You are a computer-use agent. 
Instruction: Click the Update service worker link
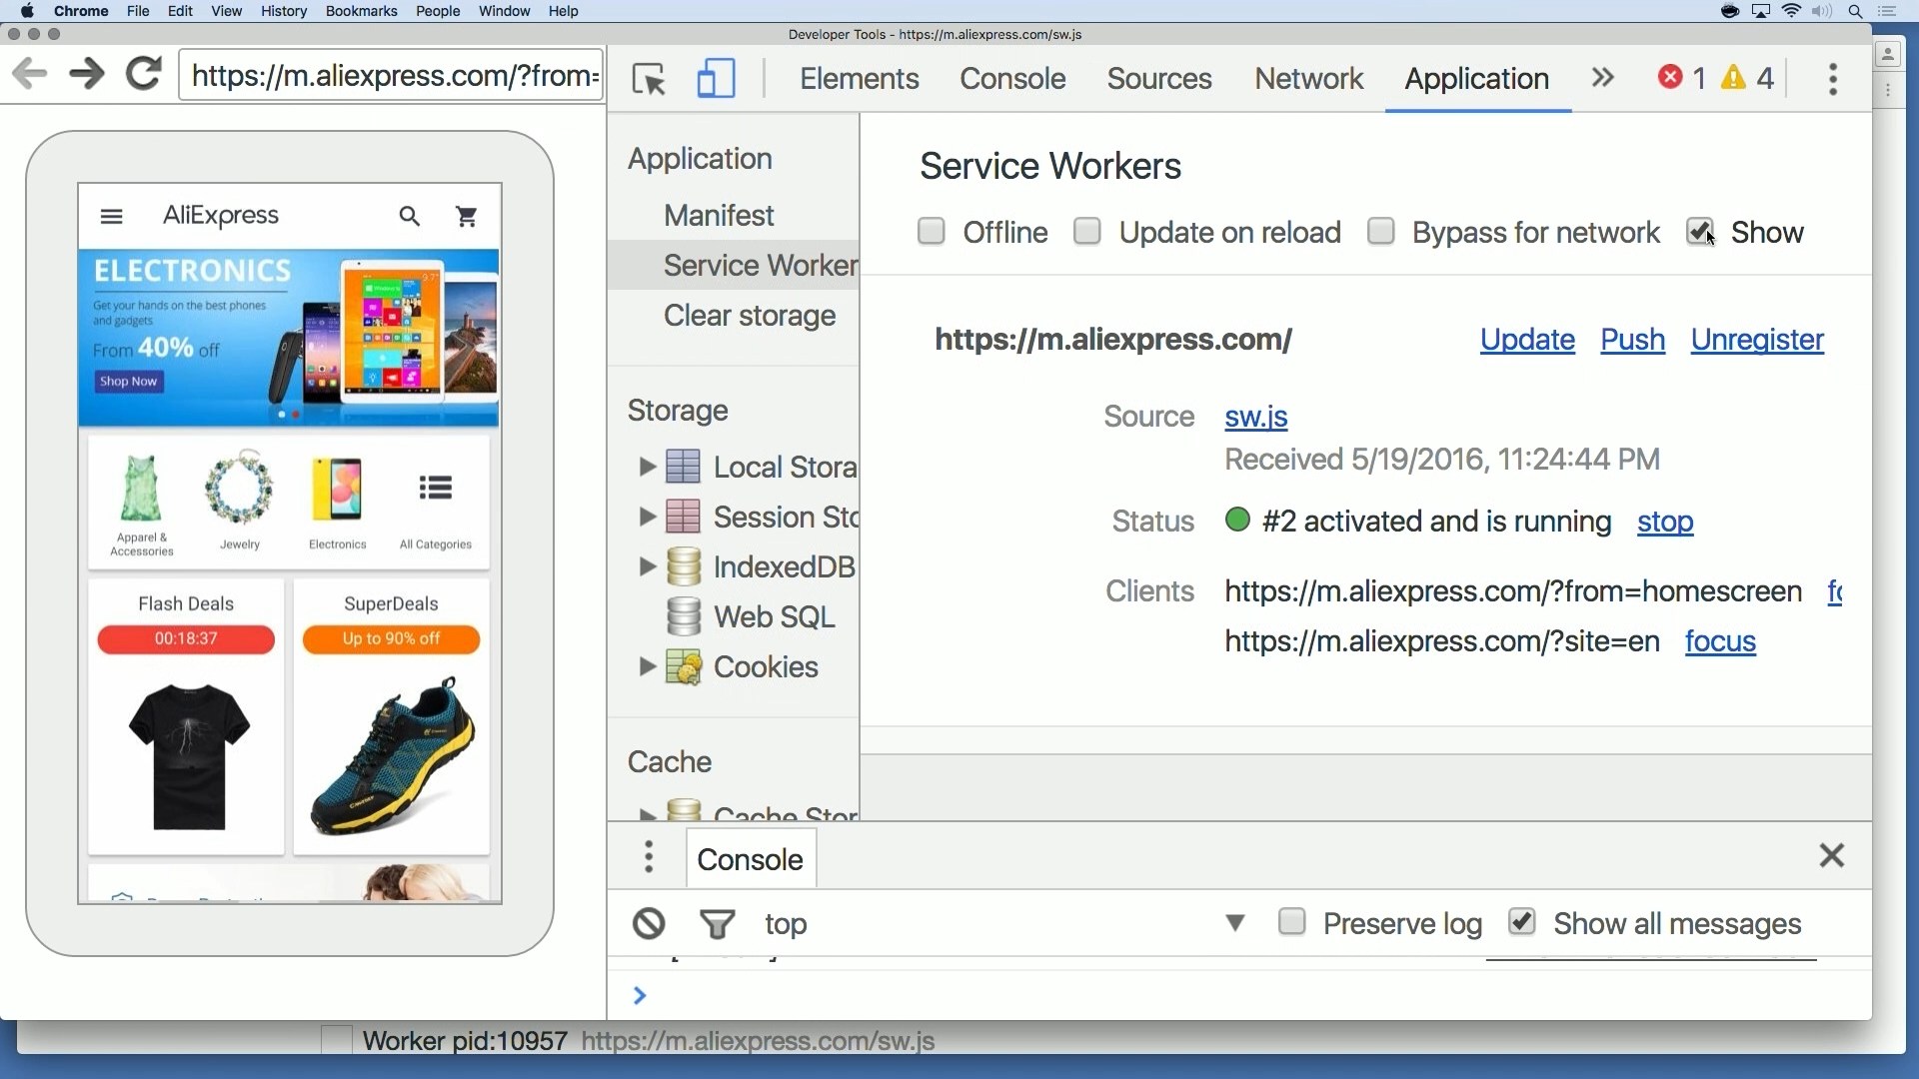tap(1527, 340)
